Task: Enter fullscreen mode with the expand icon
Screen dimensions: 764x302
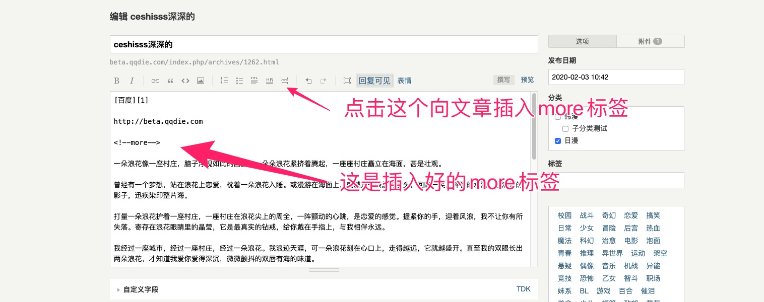Action: (347, 81)
